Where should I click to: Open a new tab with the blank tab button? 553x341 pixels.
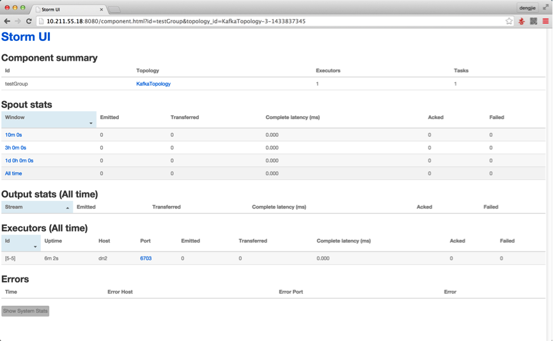pyautogui.click(x=115, y=10)
